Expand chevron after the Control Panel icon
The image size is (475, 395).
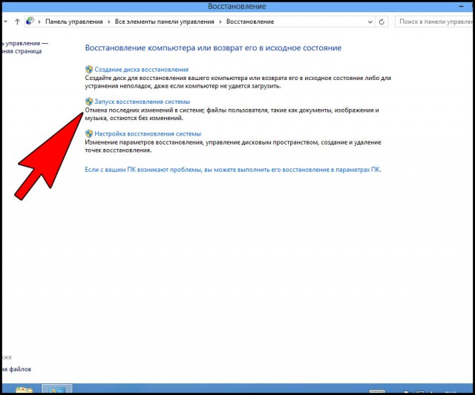(39, 21)
